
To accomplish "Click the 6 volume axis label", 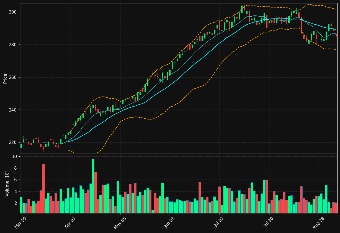I will point(16,180).
